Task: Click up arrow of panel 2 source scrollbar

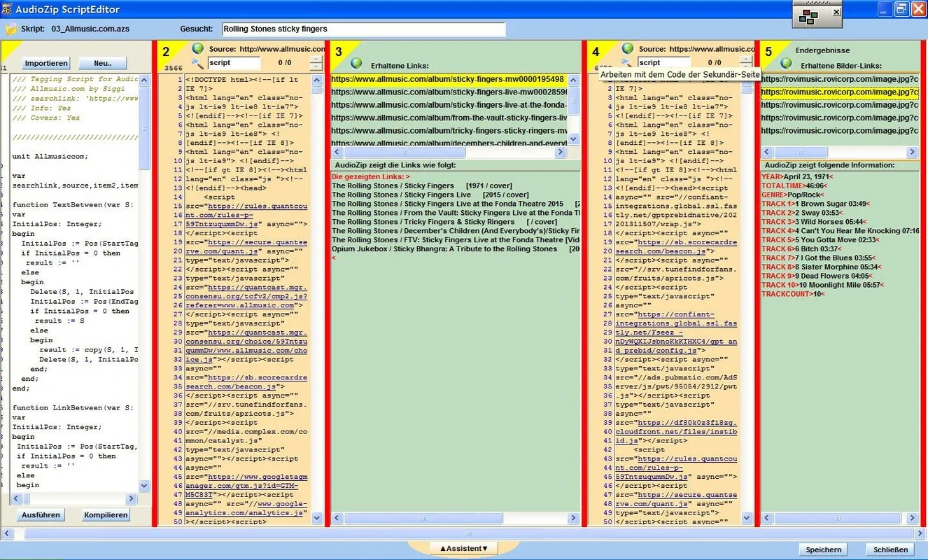Action: (316, 79)
